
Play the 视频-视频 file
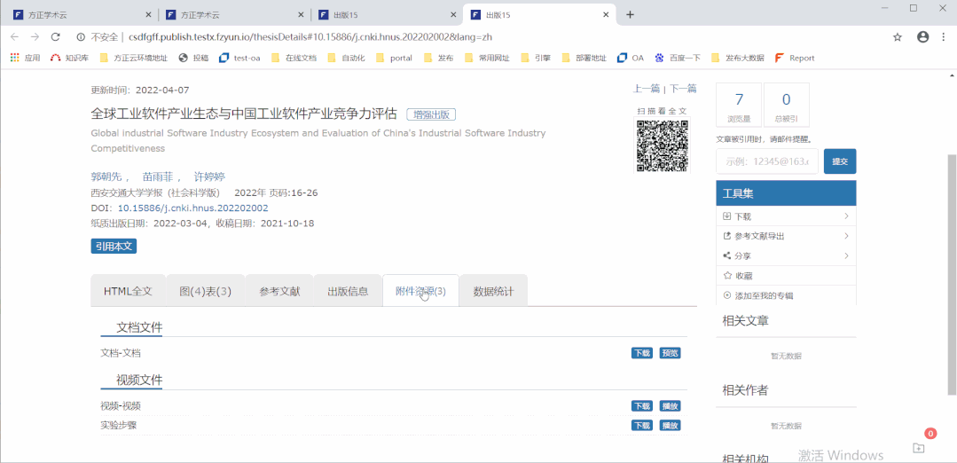coord(670,405)
